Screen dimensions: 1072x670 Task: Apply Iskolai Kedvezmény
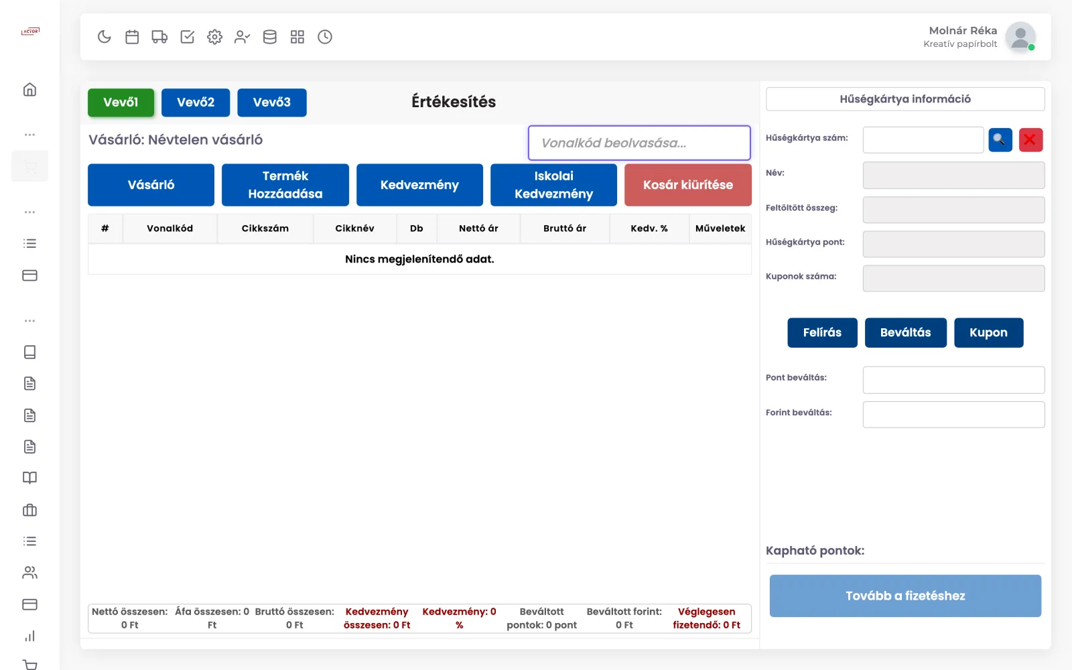553,185
